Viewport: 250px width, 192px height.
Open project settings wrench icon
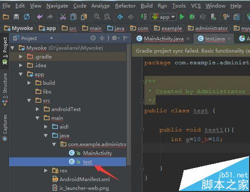point(226,17)
